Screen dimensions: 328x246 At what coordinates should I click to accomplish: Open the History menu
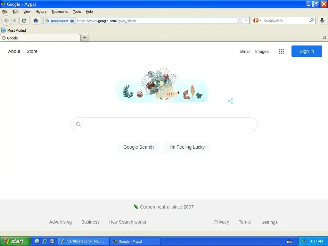[x=41, y=12]
